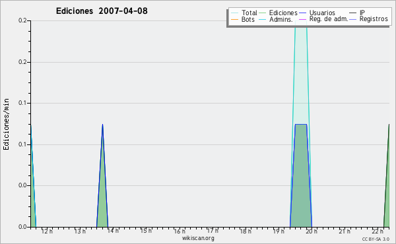The image size is (396, 244).
Task: Select the Ediciones legend label
Action: (283, 13)
